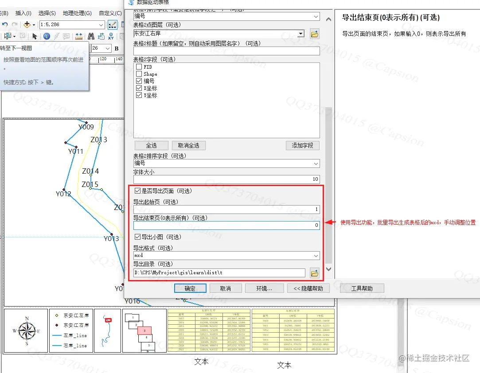Toggle bold text formatting
This screenshot has height=373, width=480.
tap(116, 48)
